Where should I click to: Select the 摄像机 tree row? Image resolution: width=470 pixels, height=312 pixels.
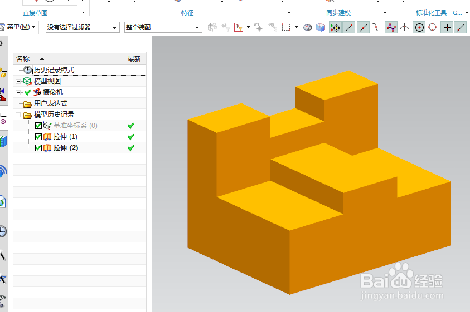79,92
